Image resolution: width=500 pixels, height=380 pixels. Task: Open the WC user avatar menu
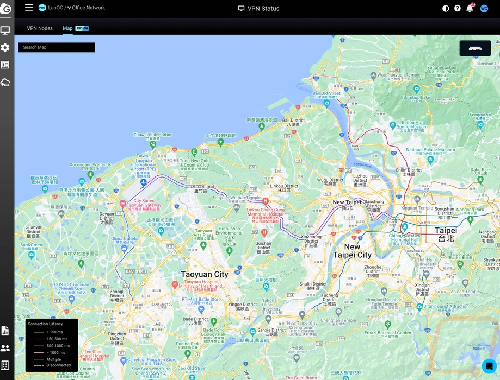click(484, 9)
